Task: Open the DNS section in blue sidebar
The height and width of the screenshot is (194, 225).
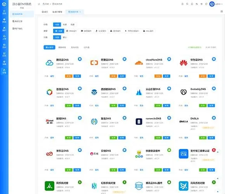Action: click(x=4, y=21)
